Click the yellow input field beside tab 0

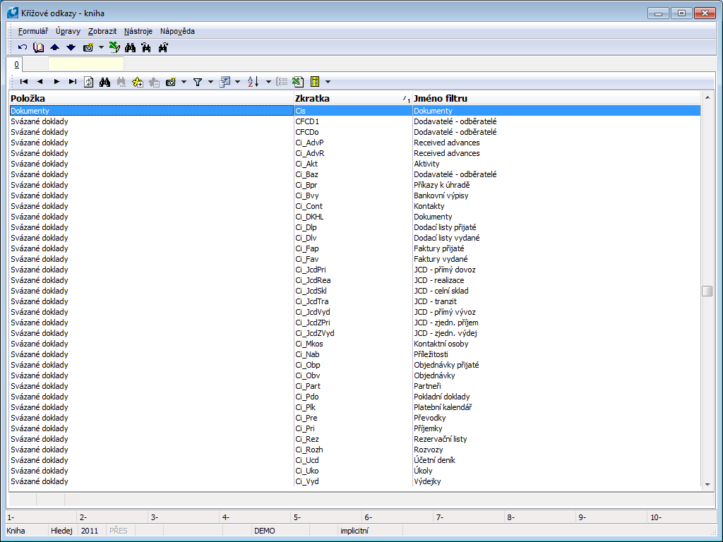point(85,64)
